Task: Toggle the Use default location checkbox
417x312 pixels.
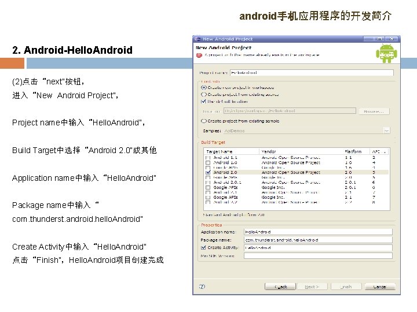Action: [203, 101]
